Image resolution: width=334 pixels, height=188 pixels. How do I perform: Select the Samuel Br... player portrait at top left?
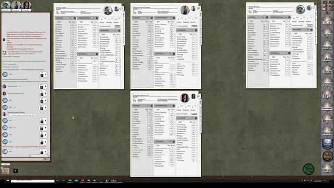[x=6, y=5]
